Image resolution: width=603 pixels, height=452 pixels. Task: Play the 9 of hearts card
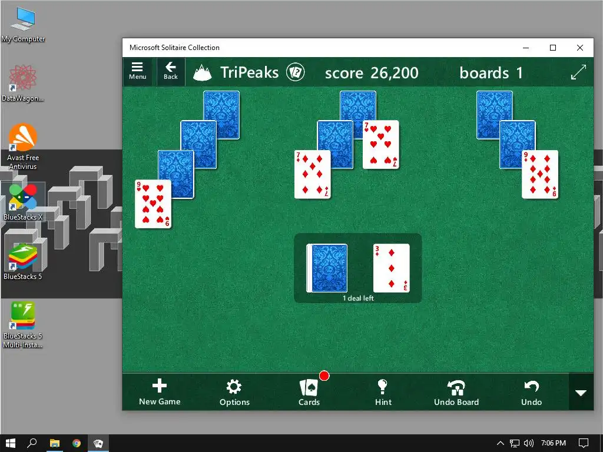[x=153, y=204]
